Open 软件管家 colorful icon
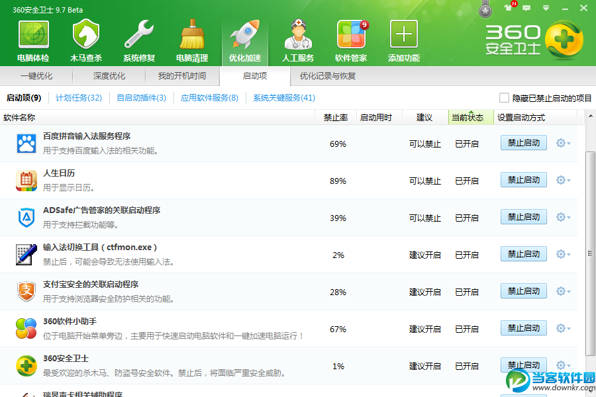 tap(351, 35)
